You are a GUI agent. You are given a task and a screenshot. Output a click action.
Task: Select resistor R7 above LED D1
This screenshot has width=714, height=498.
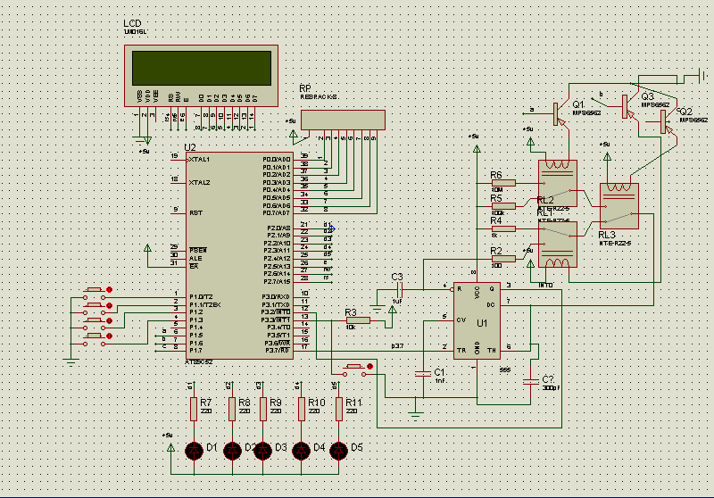[194, 409]
